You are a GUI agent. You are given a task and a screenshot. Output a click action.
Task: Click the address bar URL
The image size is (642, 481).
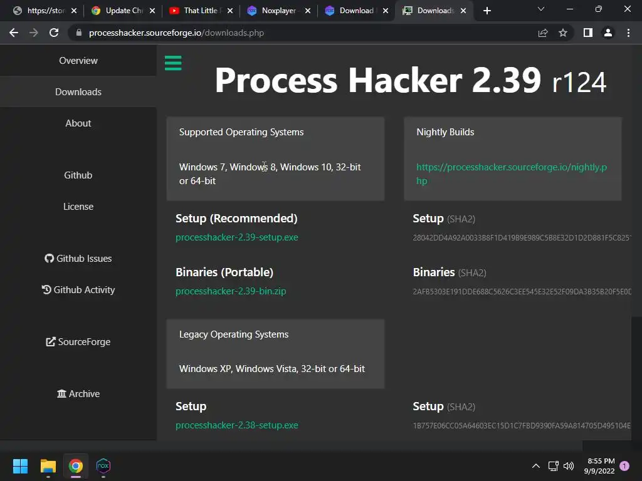coord(176,33)
